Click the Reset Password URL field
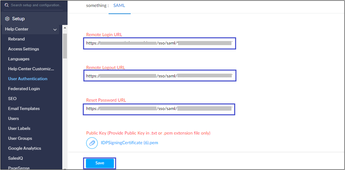 (x=159, y=109)
